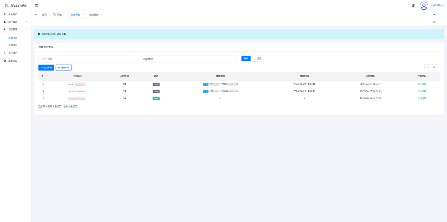Click the 已使用 badge in row ID 6

156,84
